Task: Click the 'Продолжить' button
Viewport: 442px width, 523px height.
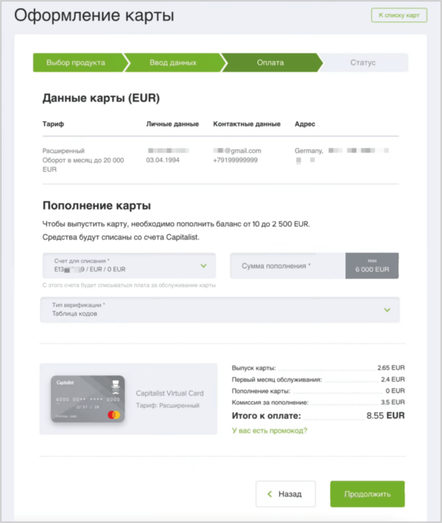Action: coord(368,494)
